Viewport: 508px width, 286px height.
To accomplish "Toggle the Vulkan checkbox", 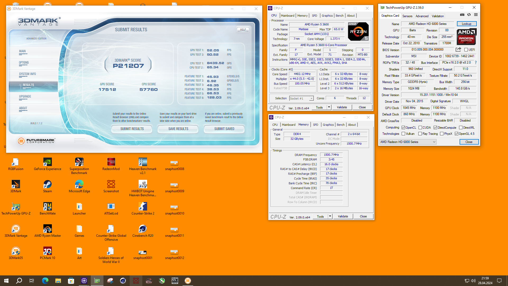I will click(403, 134).
